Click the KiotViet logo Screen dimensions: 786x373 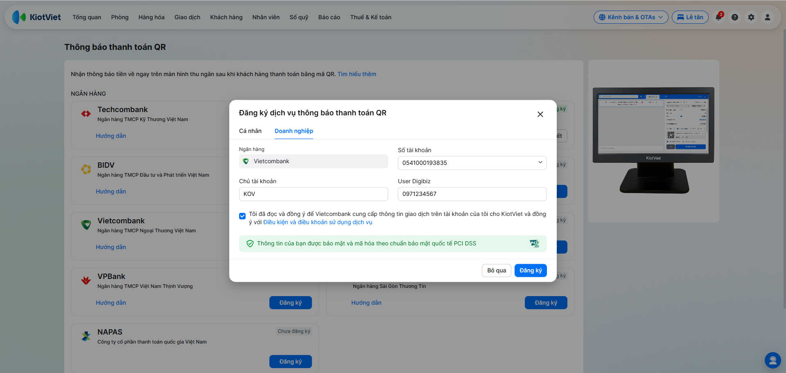click(36, 17)
